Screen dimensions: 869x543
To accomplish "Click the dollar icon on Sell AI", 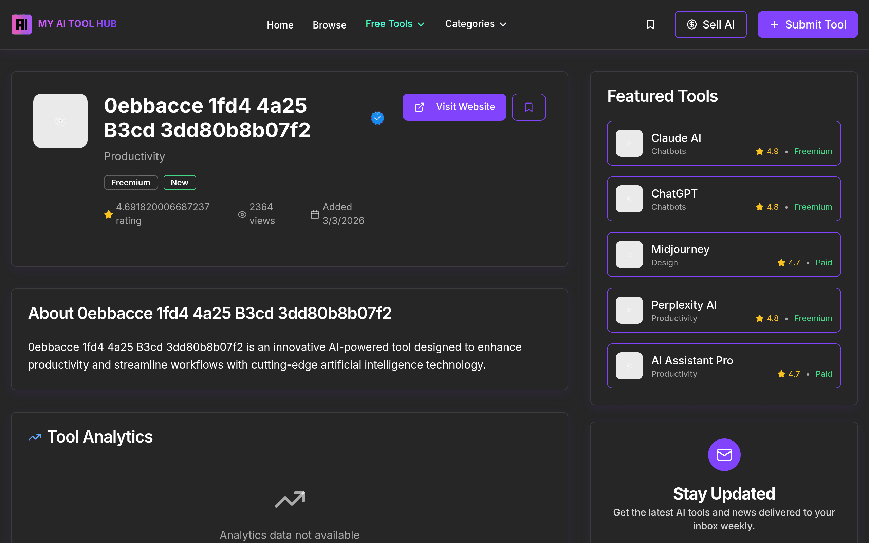I will tap(691, 24).
